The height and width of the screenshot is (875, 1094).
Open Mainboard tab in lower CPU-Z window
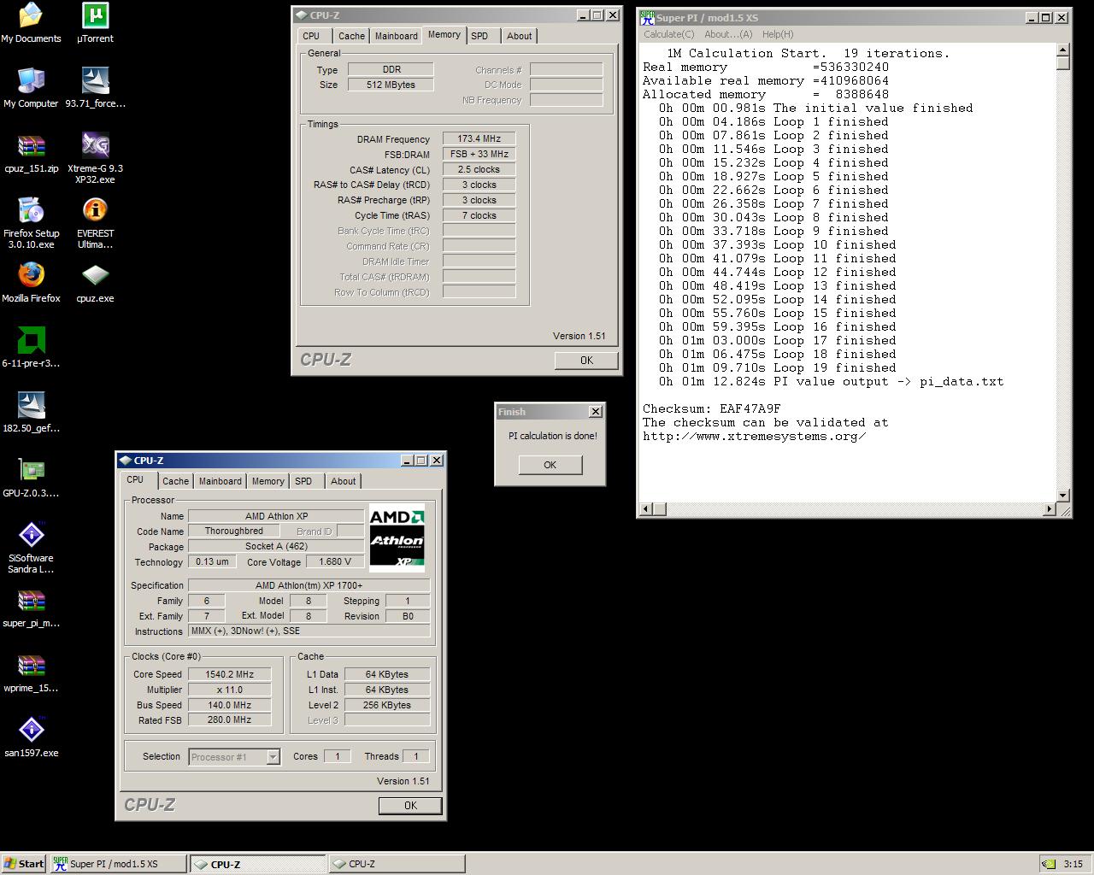pyautogui.click(x=221, y=481)
